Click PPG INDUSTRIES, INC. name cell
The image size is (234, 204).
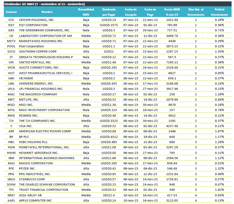pyautogui.click(x=35, y=174)
